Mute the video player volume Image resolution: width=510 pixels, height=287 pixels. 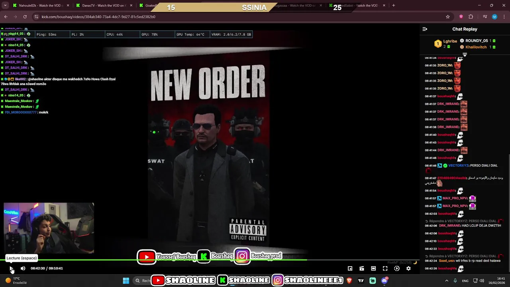[23, 268]
